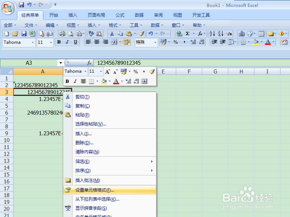Open the 格式 classic menu
This screenshot has height=217, width=290.
115,25
